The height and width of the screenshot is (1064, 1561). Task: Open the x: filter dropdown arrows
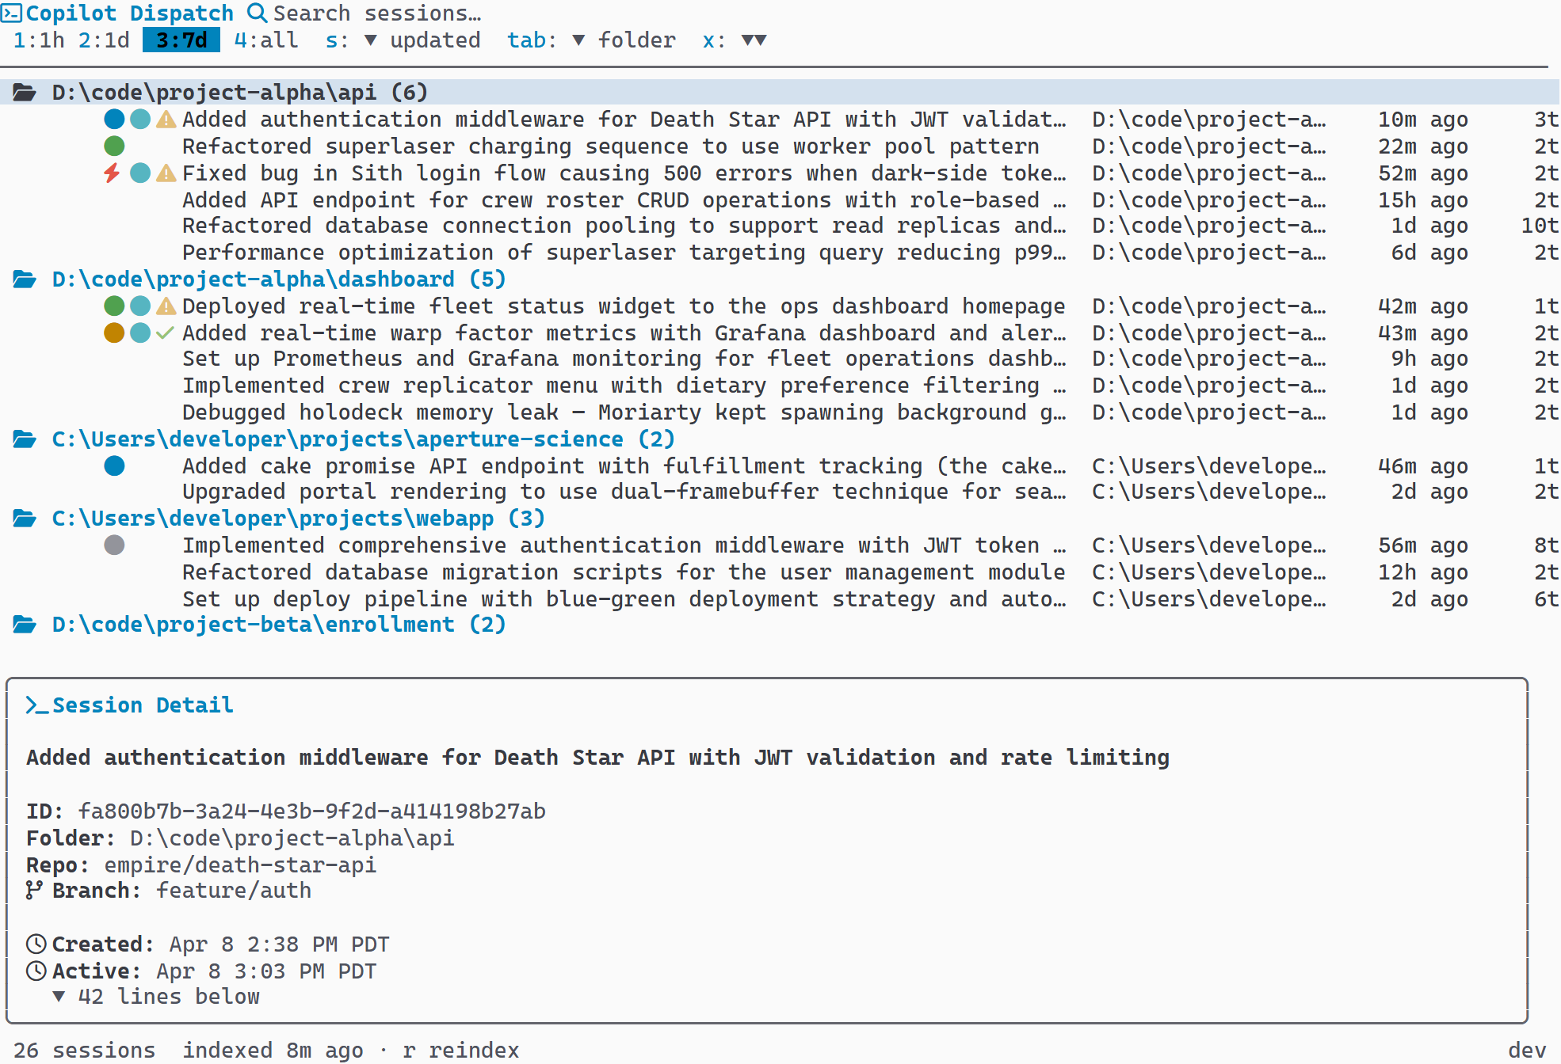click(x=754, y=40)
